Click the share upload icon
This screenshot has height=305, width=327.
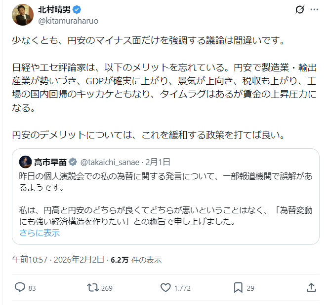(x=311, y=288)
